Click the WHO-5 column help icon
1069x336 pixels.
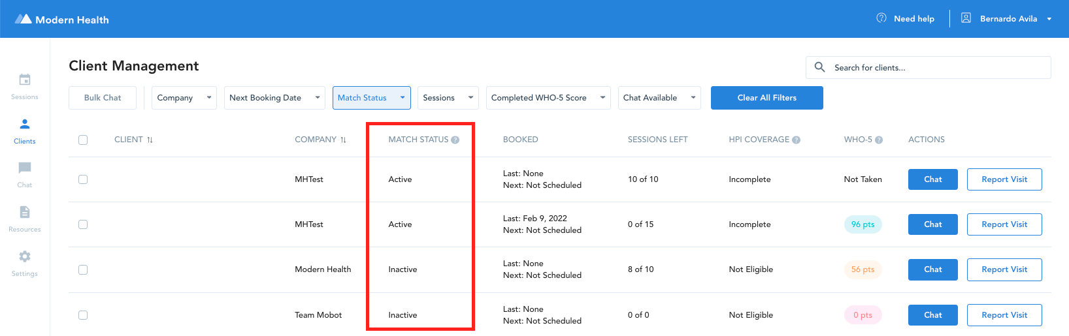pyautogui.click(x=879, y=140)
